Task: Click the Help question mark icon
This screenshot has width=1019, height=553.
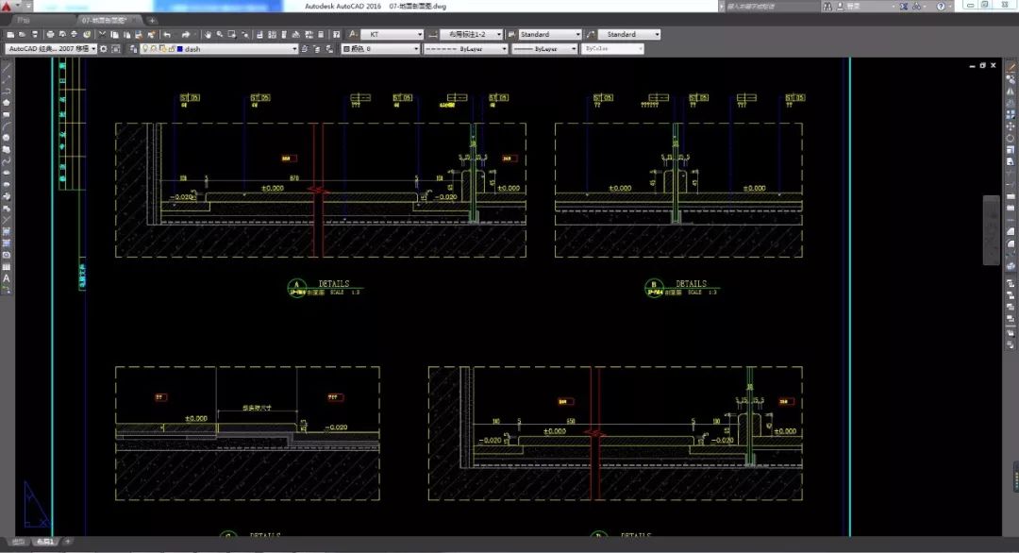Action: pyautogui.click(x=940, y=7)
